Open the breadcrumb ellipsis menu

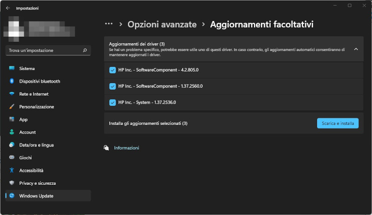[x=109, y=24]
